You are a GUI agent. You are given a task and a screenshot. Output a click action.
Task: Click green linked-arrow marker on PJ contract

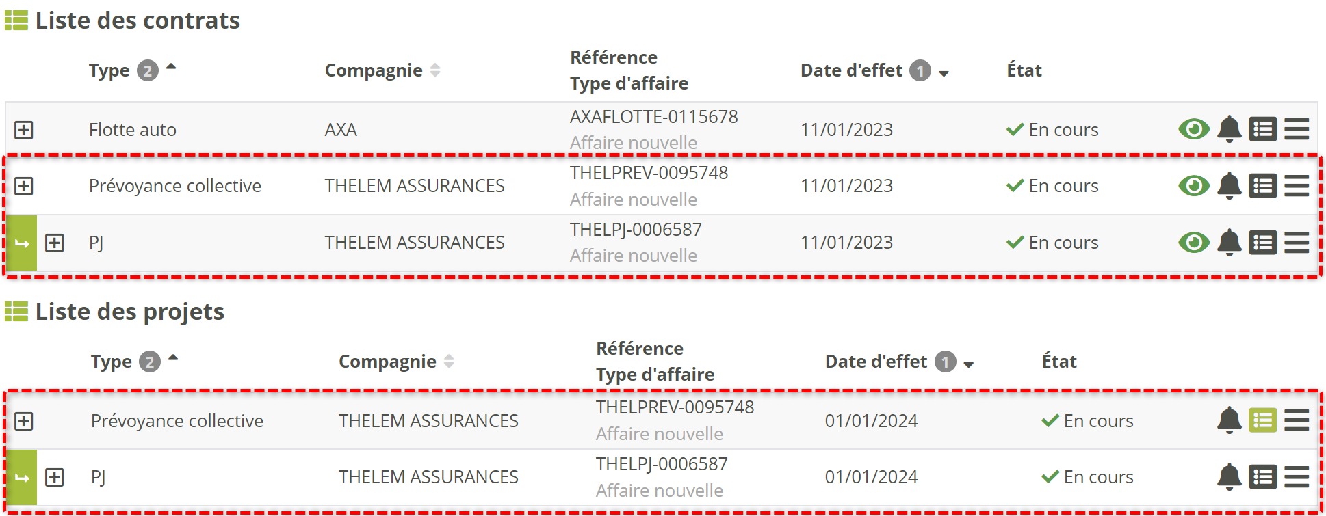[21, 243]
